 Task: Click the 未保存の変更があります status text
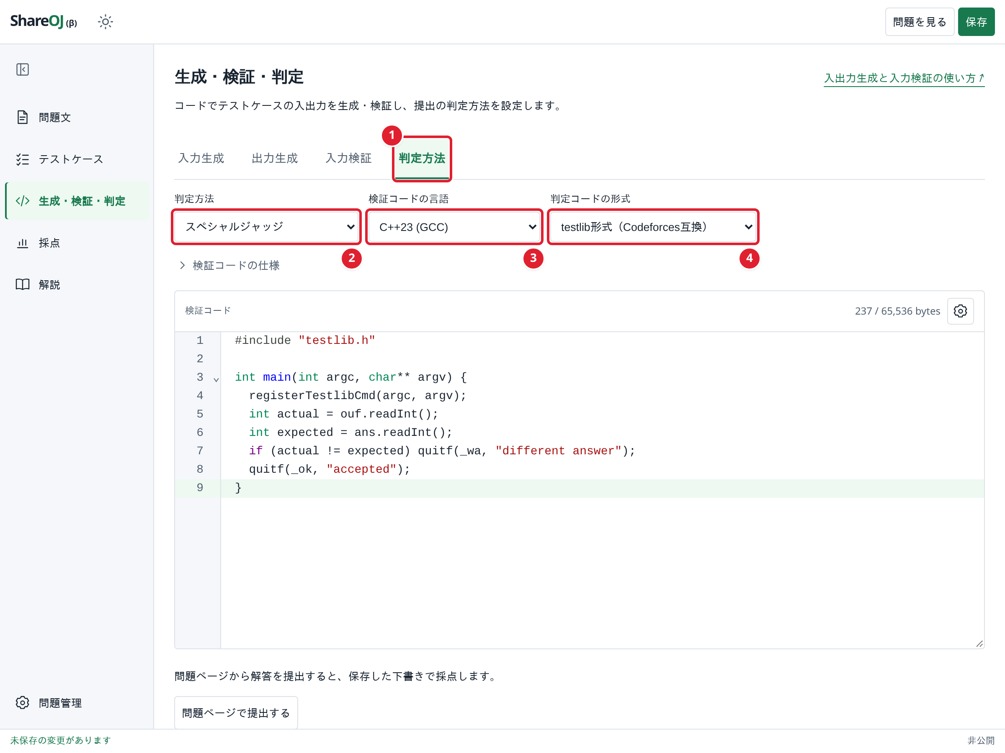coord(61,740)
